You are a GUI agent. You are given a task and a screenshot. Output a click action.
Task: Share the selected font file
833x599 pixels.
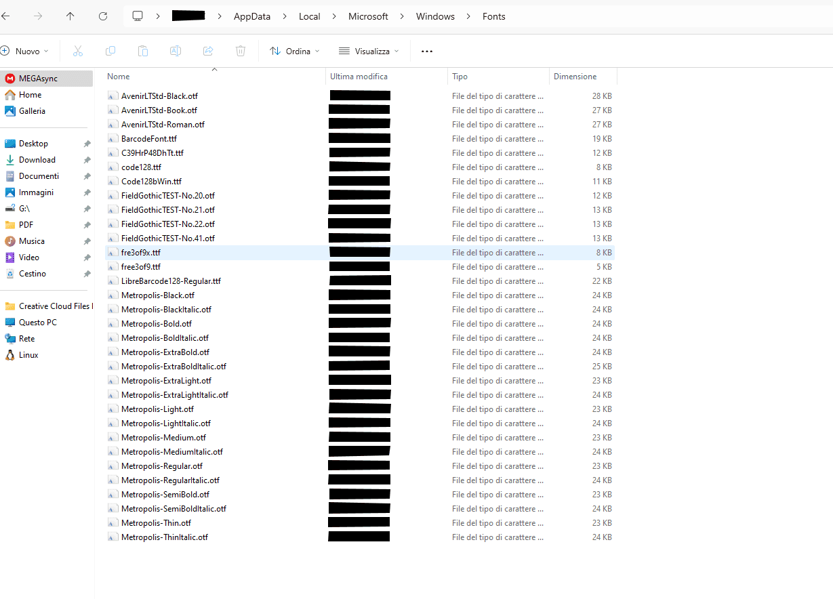click(208, 51)
